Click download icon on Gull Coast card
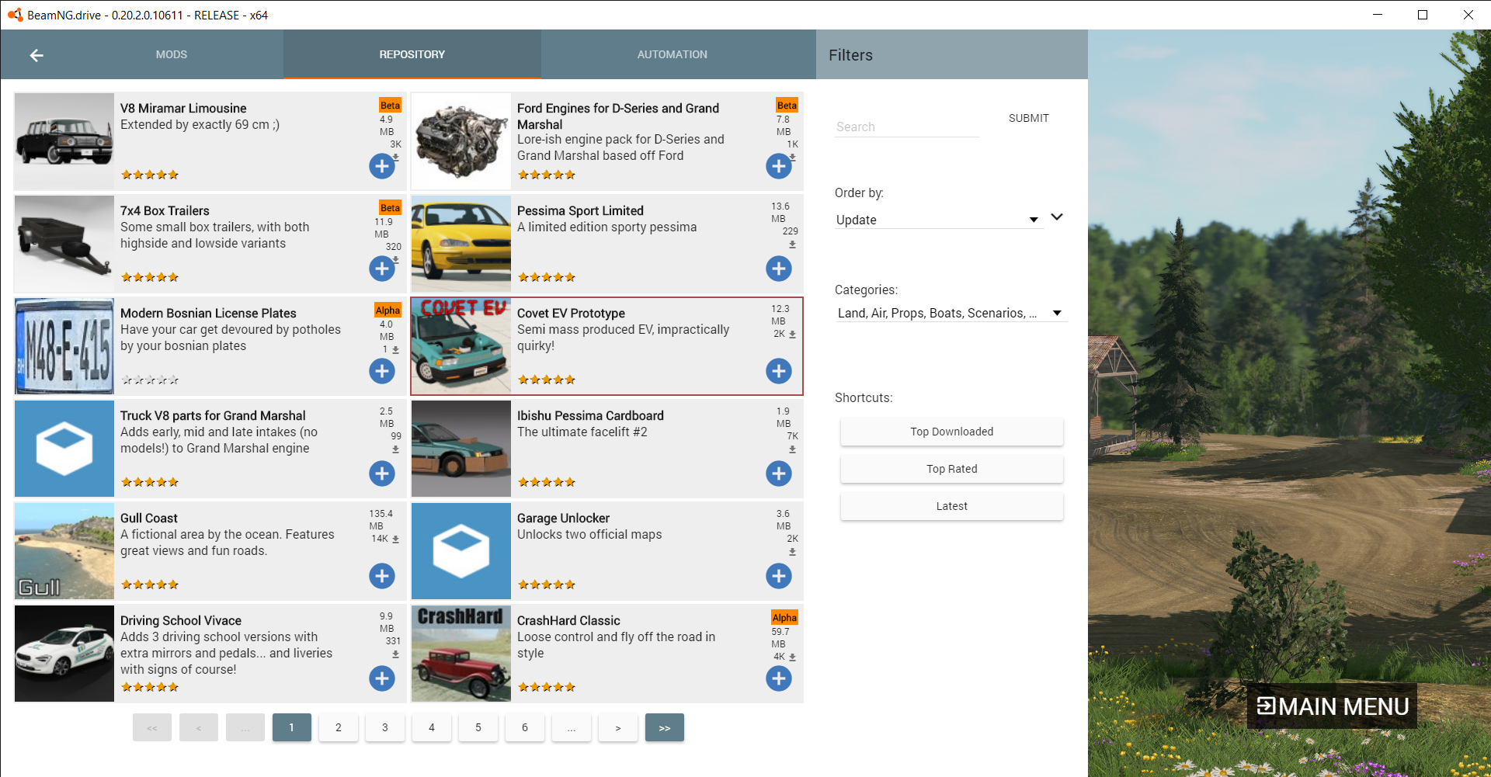This screenshot has height=777, width=1491. [x=396, y=539]
